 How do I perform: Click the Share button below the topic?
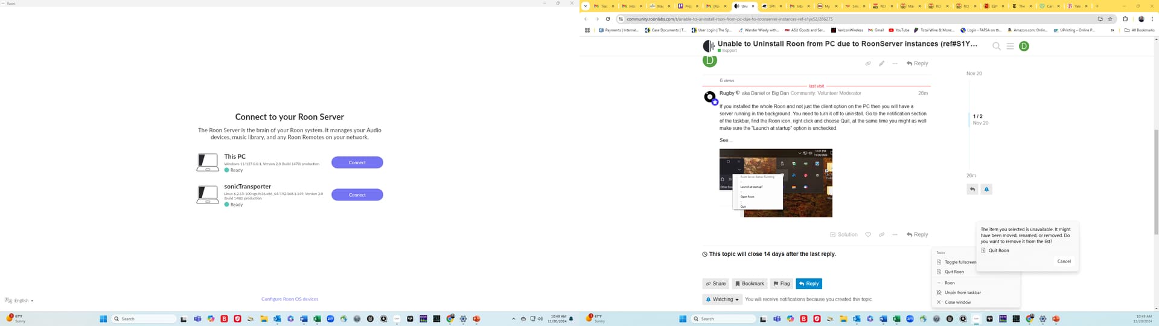(716, 283)
